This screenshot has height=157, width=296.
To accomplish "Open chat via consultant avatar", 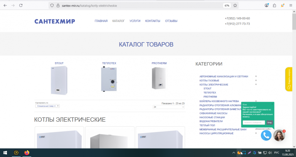I will click(x=279, y=135).
